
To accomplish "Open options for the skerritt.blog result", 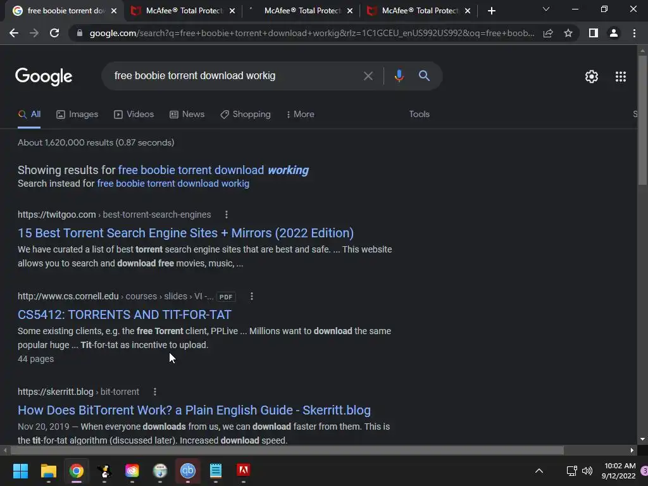I will point(154,392).
